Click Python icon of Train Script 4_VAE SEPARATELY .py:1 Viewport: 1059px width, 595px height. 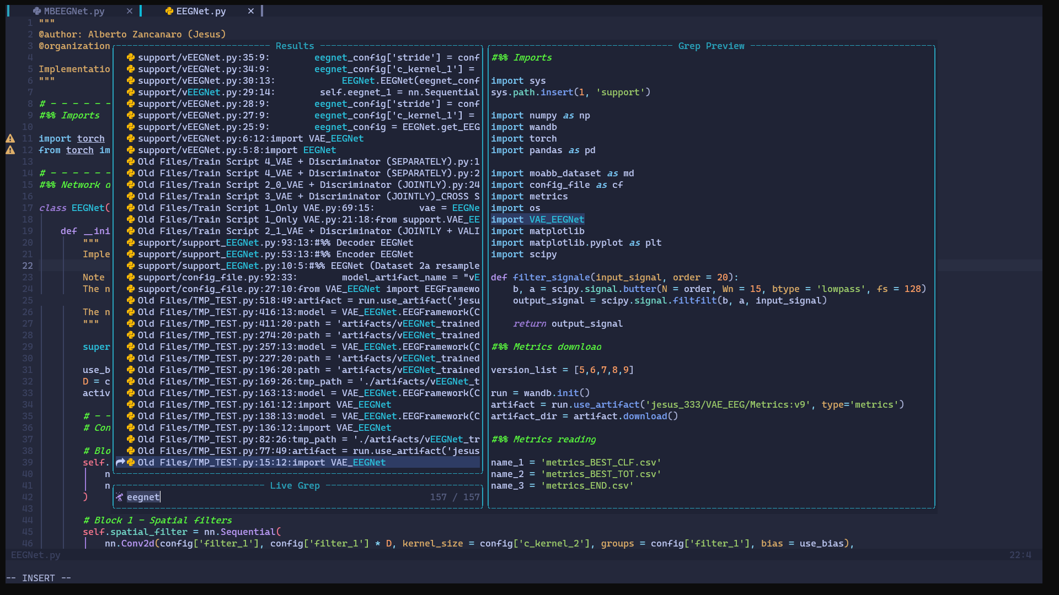(131, 161)
